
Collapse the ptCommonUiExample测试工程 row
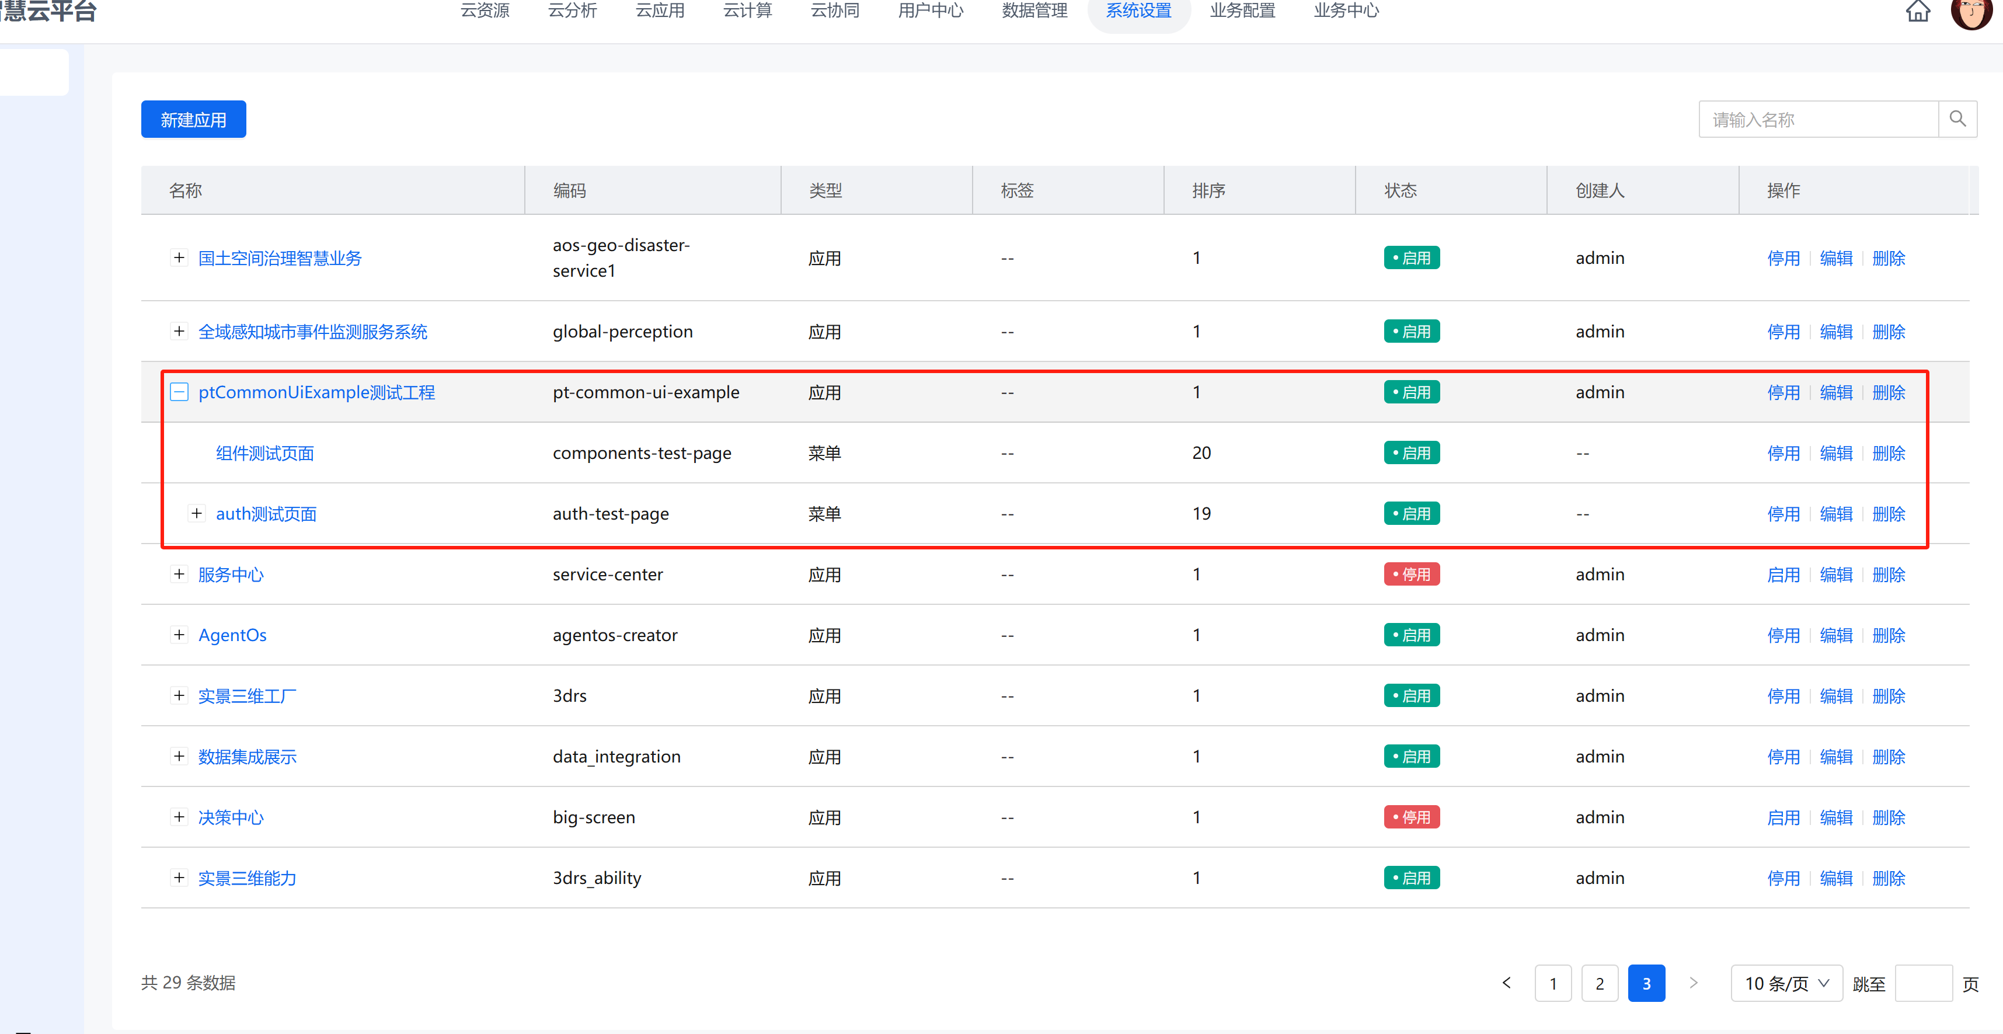(x=179, y=392)
